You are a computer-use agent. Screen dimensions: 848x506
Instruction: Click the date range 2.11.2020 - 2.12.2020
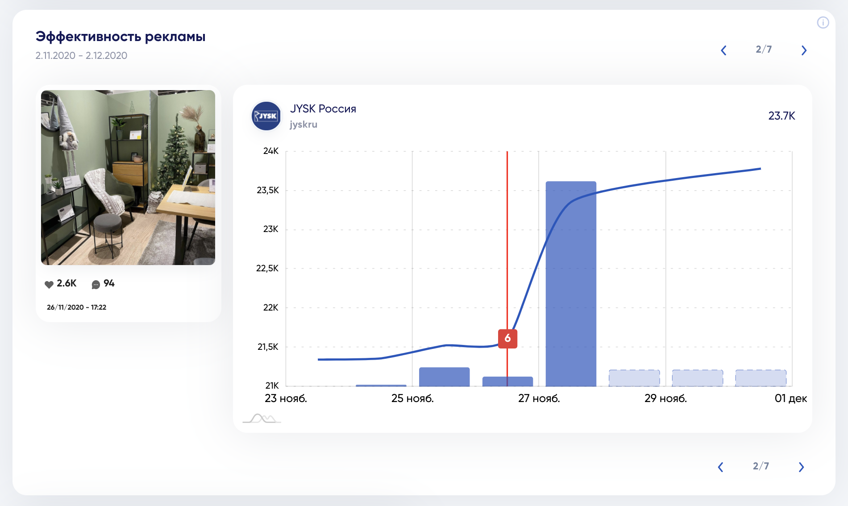(81, 55)
